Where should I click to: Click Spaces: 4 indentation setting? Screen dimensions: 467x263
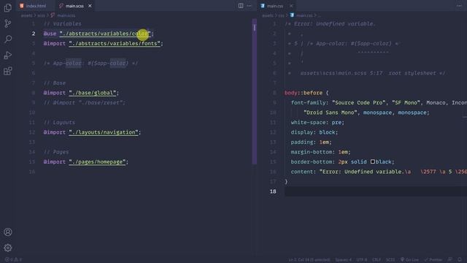coord(343,259)
